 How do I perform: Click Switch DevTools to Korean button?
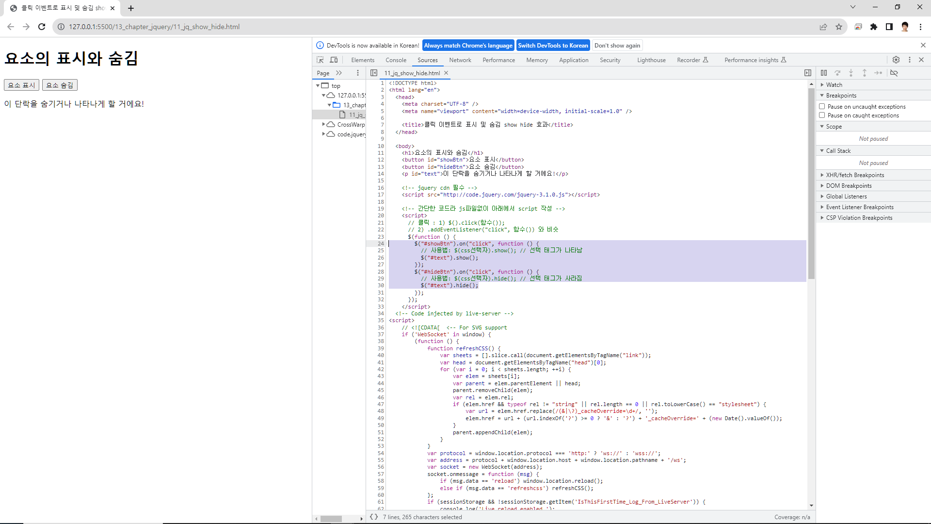pyautogui.click(x=553, y=46)
